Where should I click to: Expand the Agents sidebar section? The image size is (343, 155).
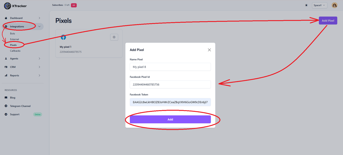(x=39, y=59)
